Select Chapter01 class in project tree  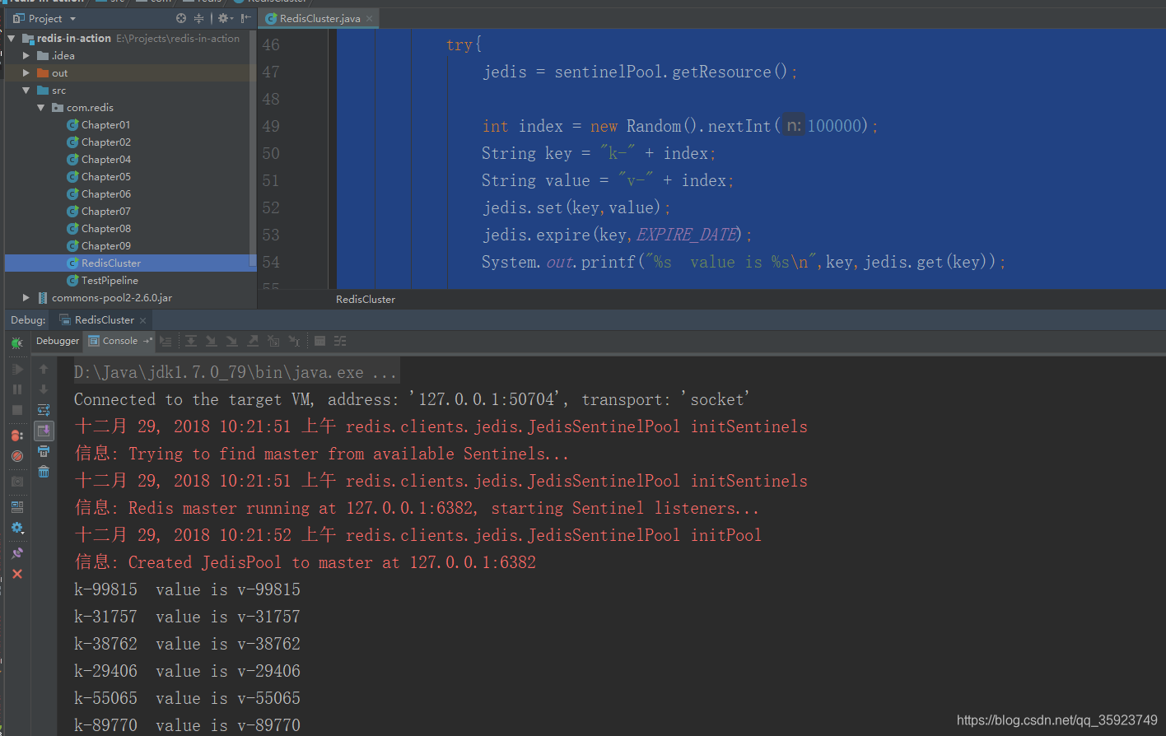click(105, 125)
